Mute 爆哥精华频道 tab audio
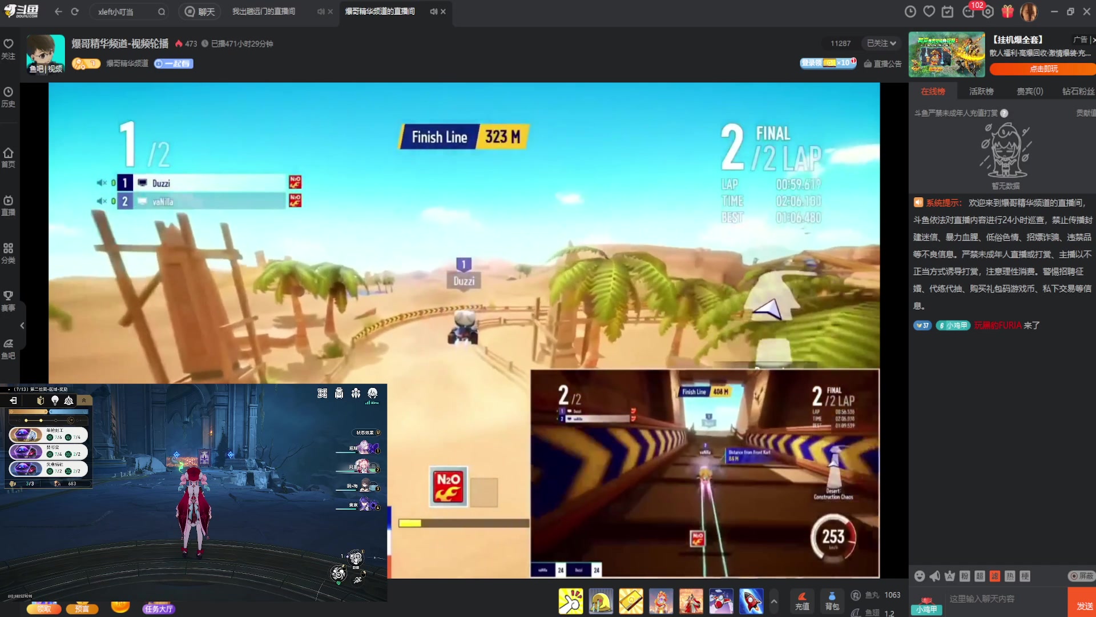The height and width of the screenshot is (617, 1096). pos(433,11)
